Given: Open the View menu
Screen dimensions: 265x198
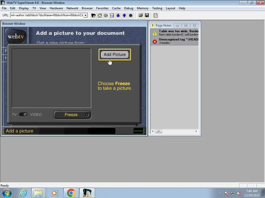Looking at the screenshot, I should click(x=43, y=8).
